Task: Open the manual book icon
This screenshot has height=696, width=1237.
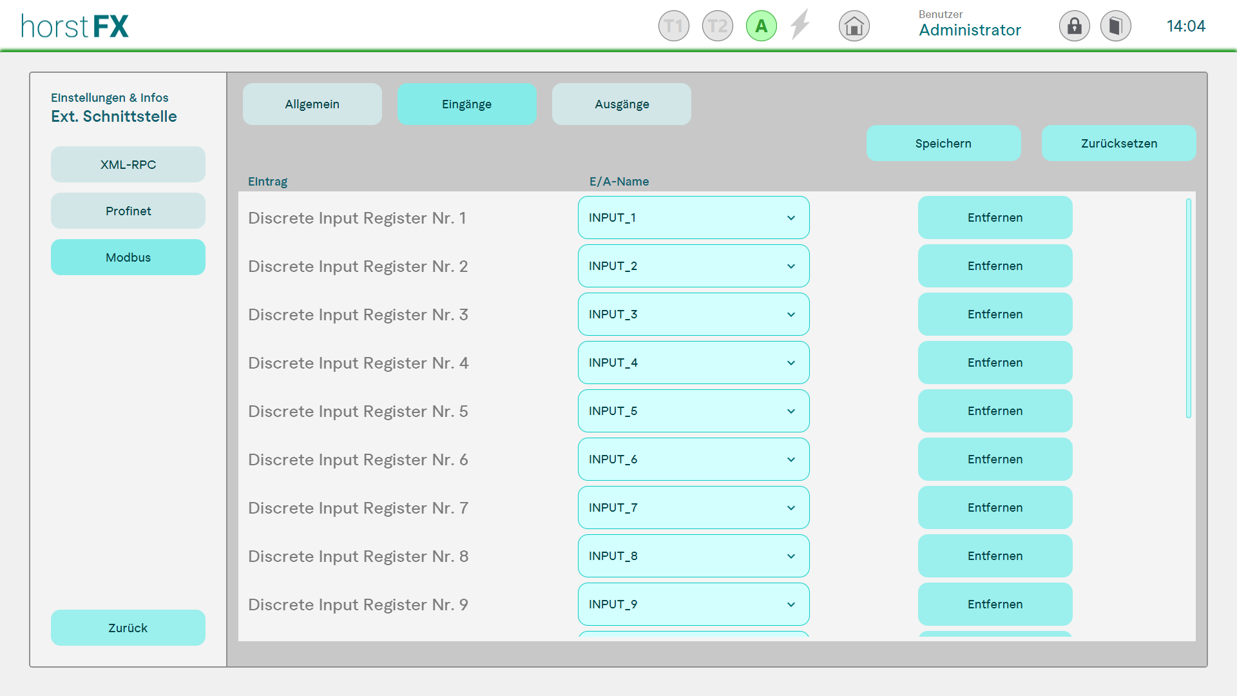Action: coord(1115,26)
